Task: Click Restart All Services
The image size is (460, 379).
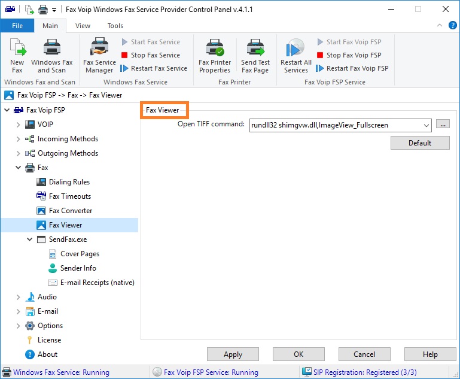Action: click(x=296, y=56)
